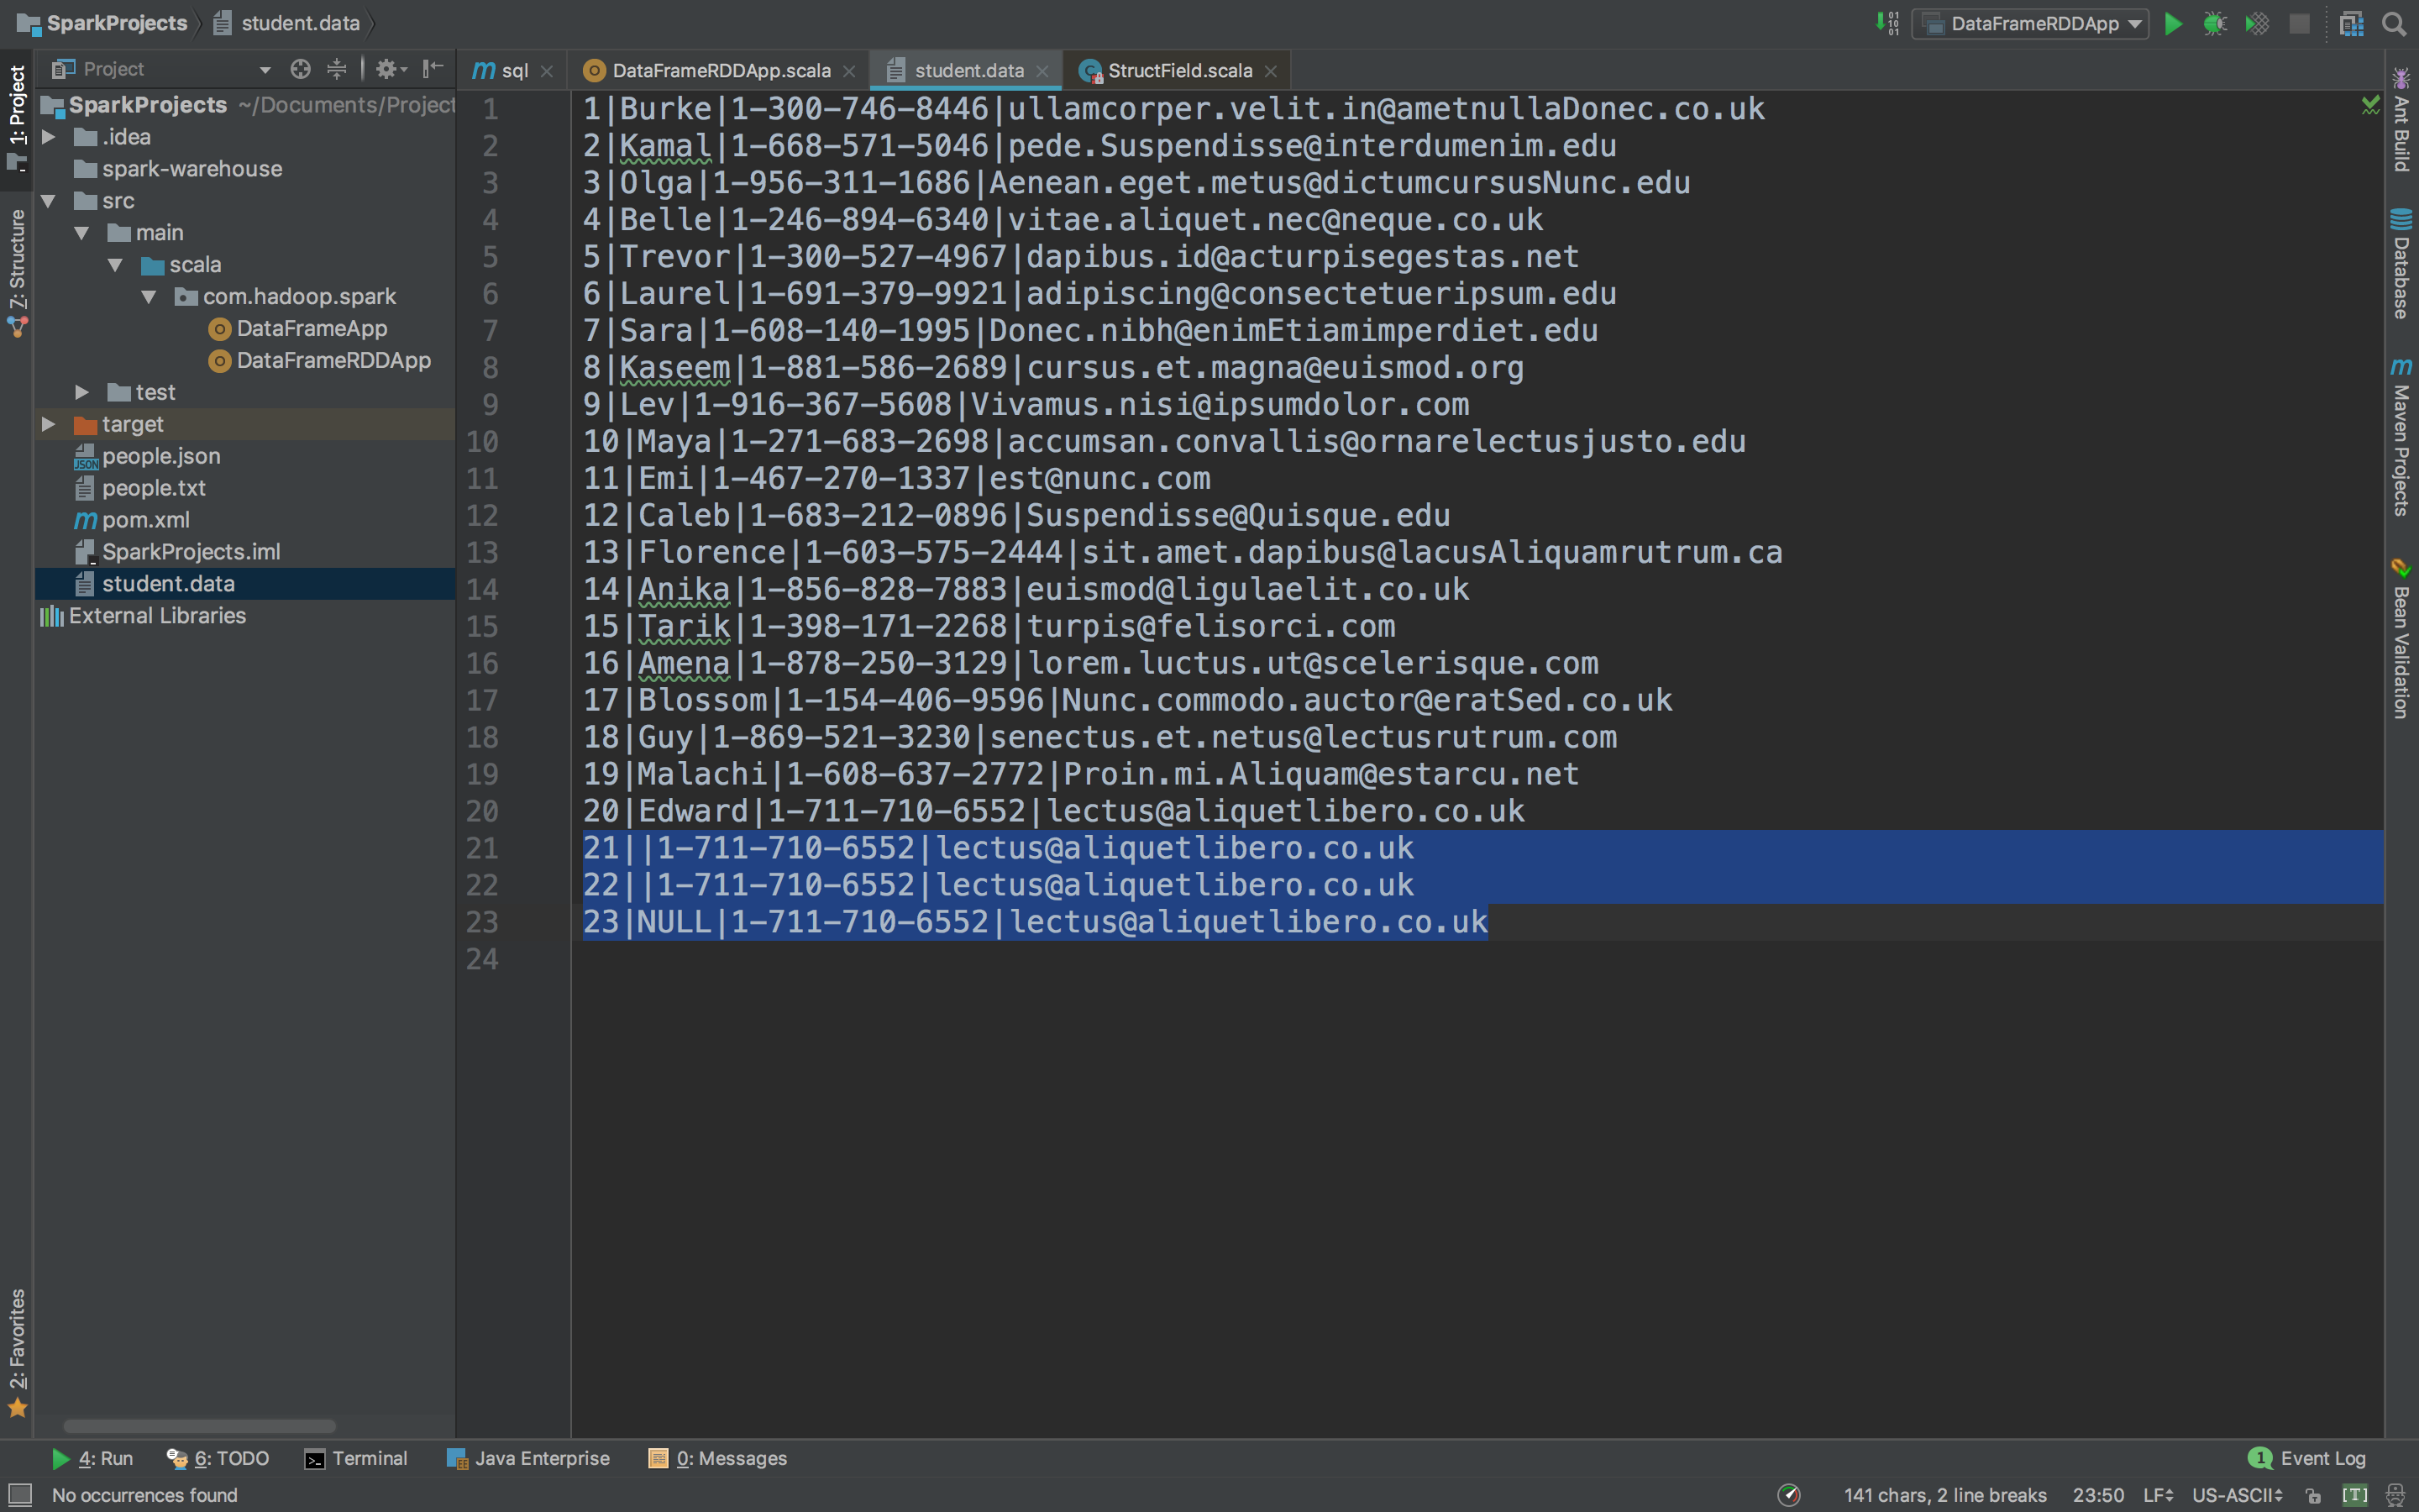Collapse the src folder
Screen dimensions: 2419x1512
[48, 201]
